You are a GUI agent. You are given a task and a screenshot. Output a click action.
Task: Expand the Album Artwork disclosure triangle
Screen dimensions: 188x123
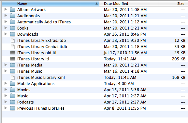tap(6, 9)
